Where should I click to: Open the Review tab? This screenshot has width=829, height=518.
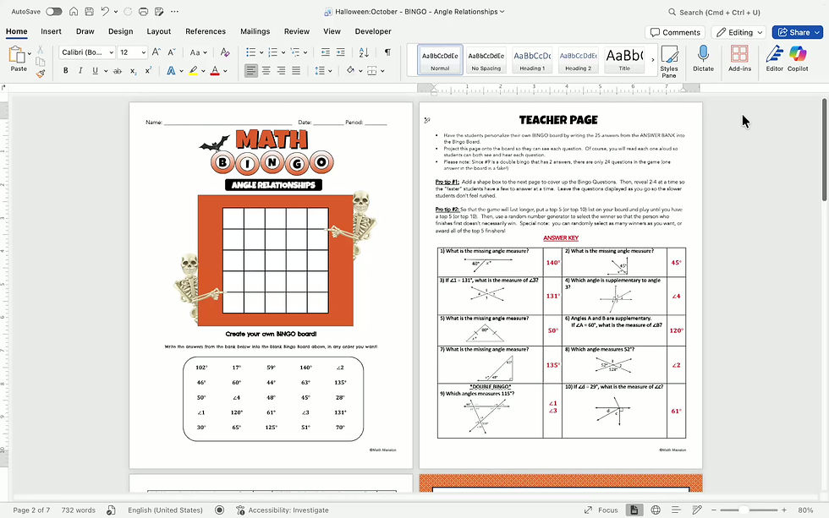(297, 31)
